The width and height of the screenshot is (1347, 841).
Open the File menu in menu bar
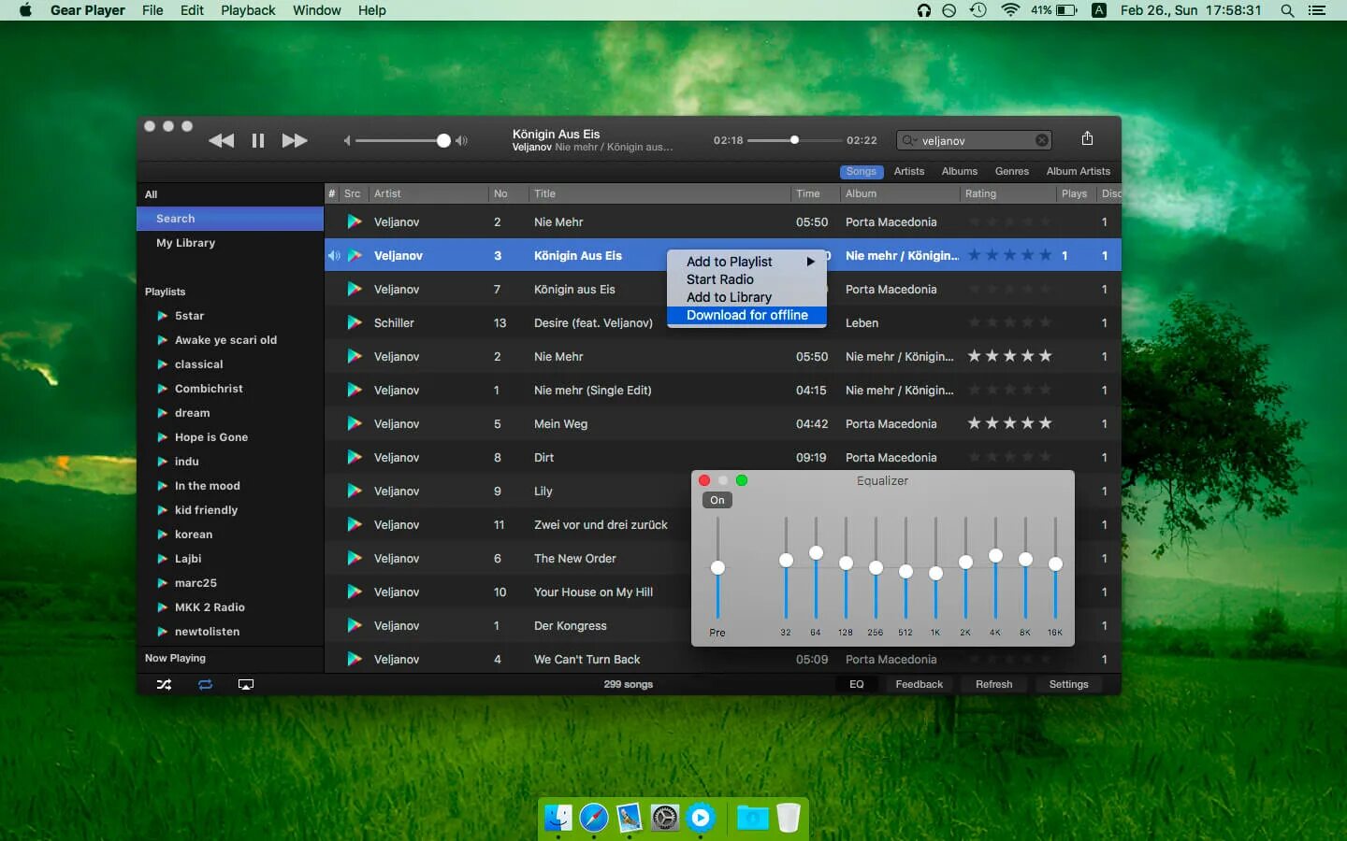coord(152,10)
